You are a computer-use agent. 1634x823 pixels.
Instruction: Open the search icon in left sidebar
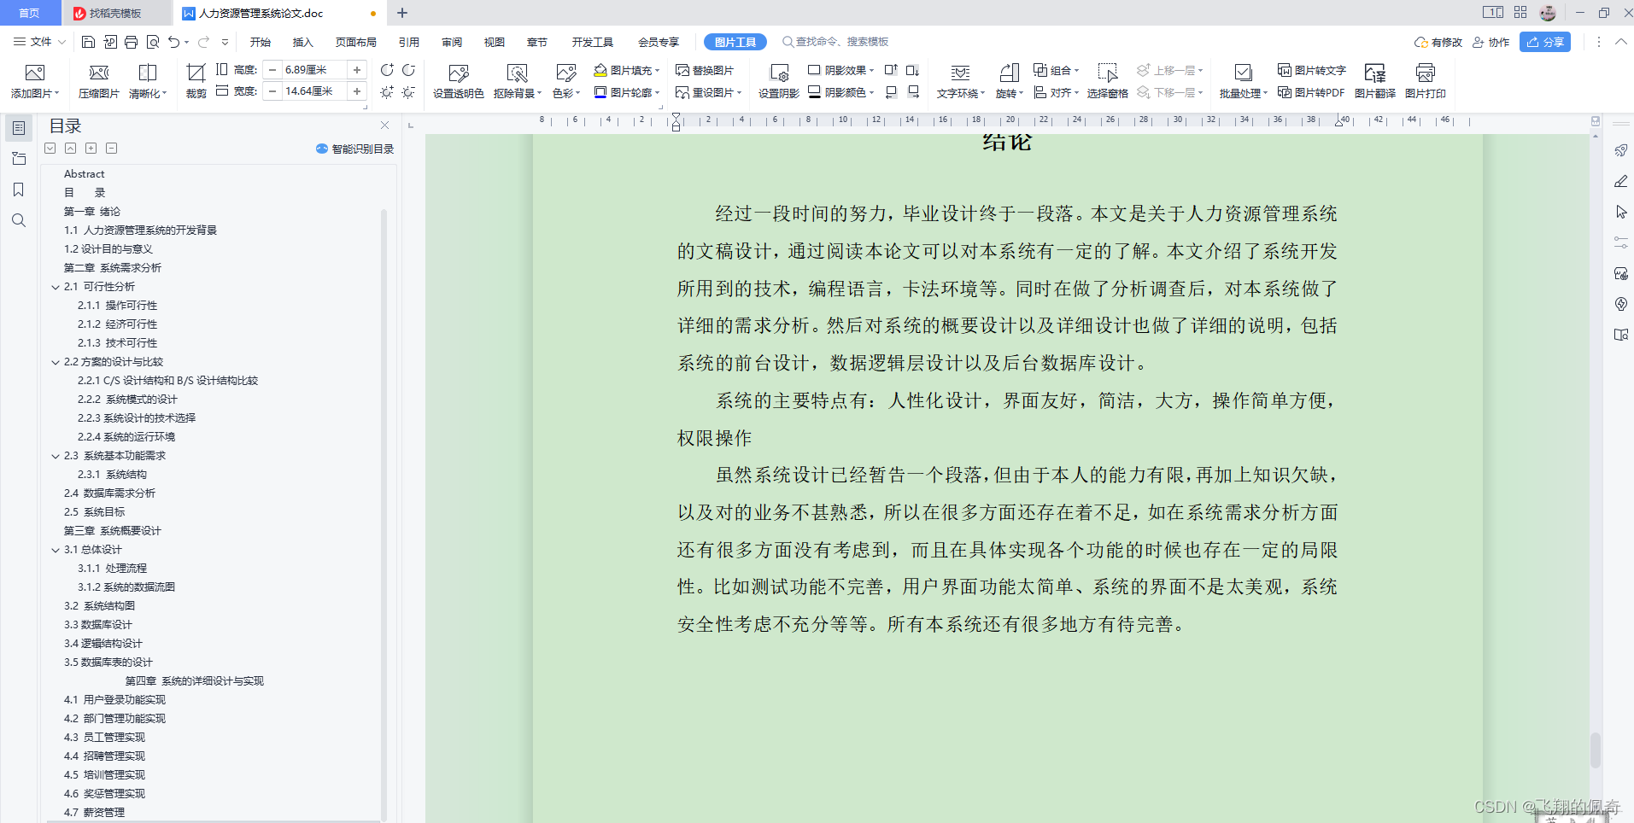click(19, 220)
